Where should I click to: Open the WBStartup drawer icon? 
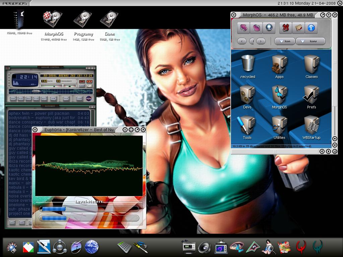(312, 127)
